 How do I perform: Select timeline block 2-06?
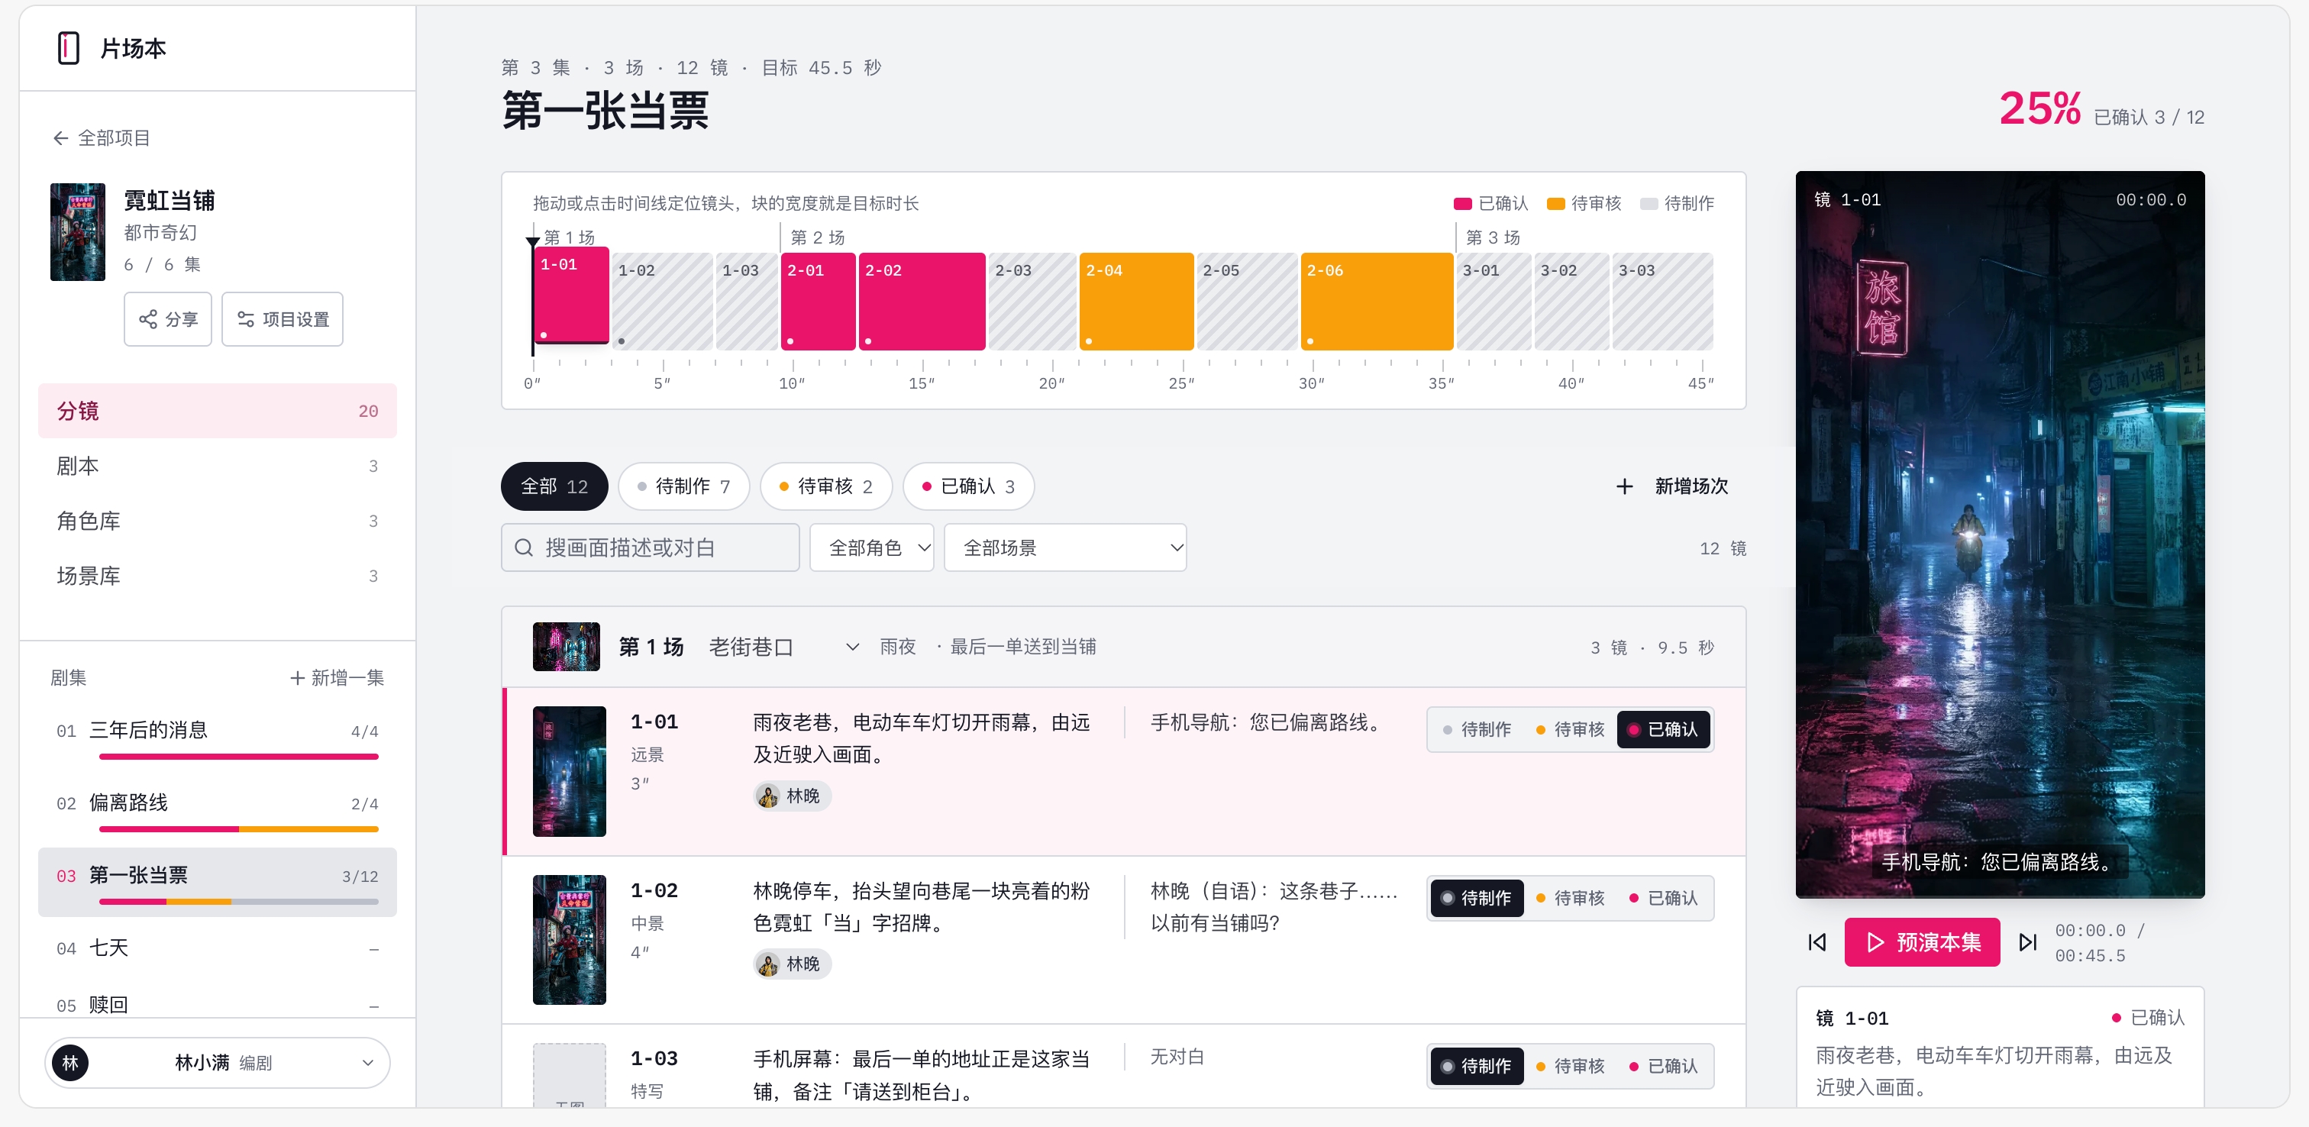click(x=1376, y=302)
